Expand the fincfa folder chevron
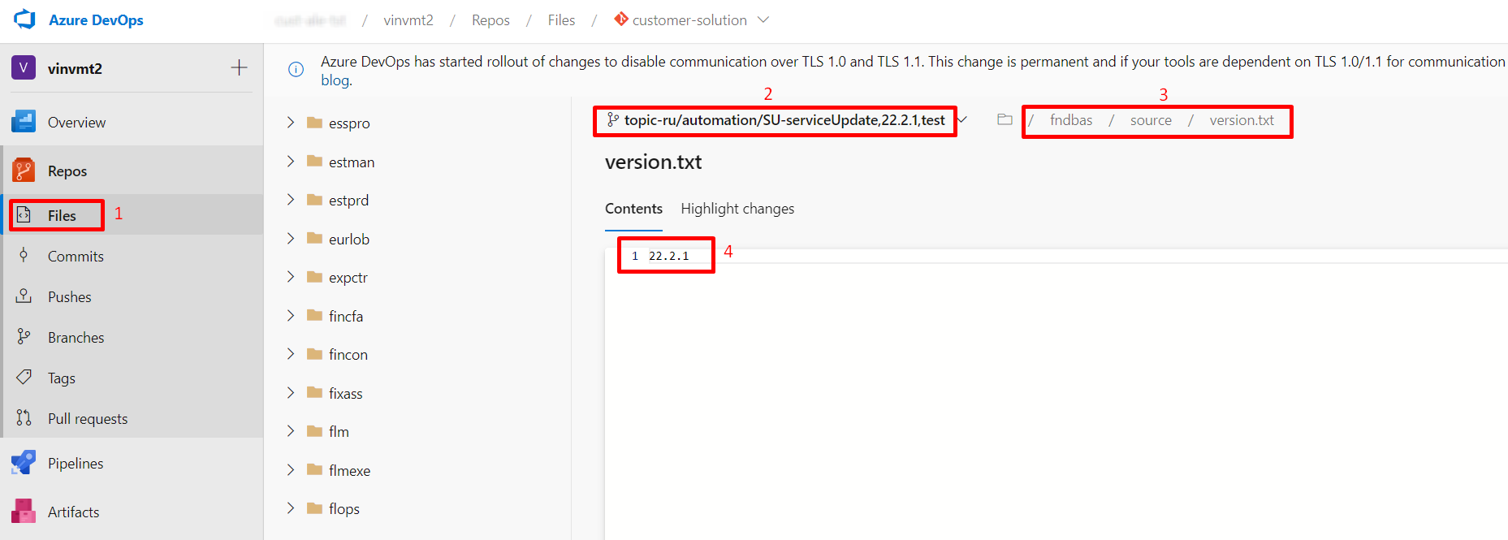The height and width of the screenshot is (540, 1508). click(x=291, y=316)
